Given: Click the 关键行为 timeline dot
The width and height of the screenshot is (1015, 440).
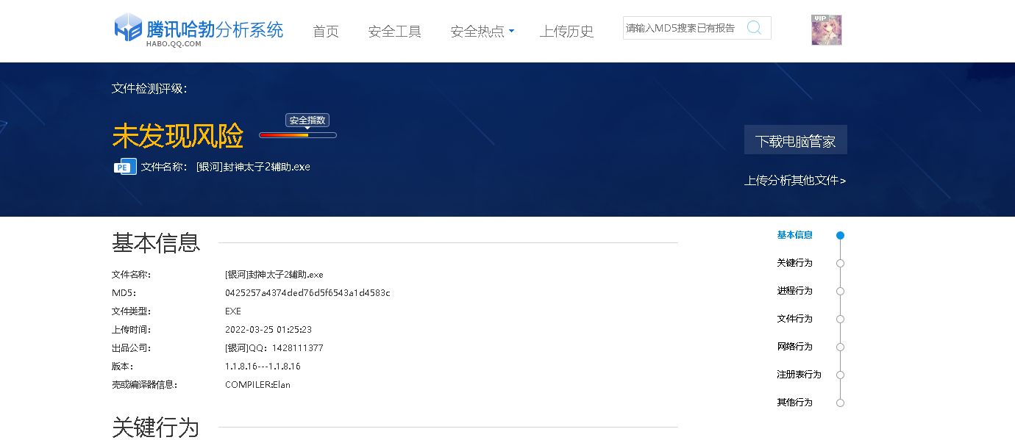Looking at the screenshot, I should point(840,264).
